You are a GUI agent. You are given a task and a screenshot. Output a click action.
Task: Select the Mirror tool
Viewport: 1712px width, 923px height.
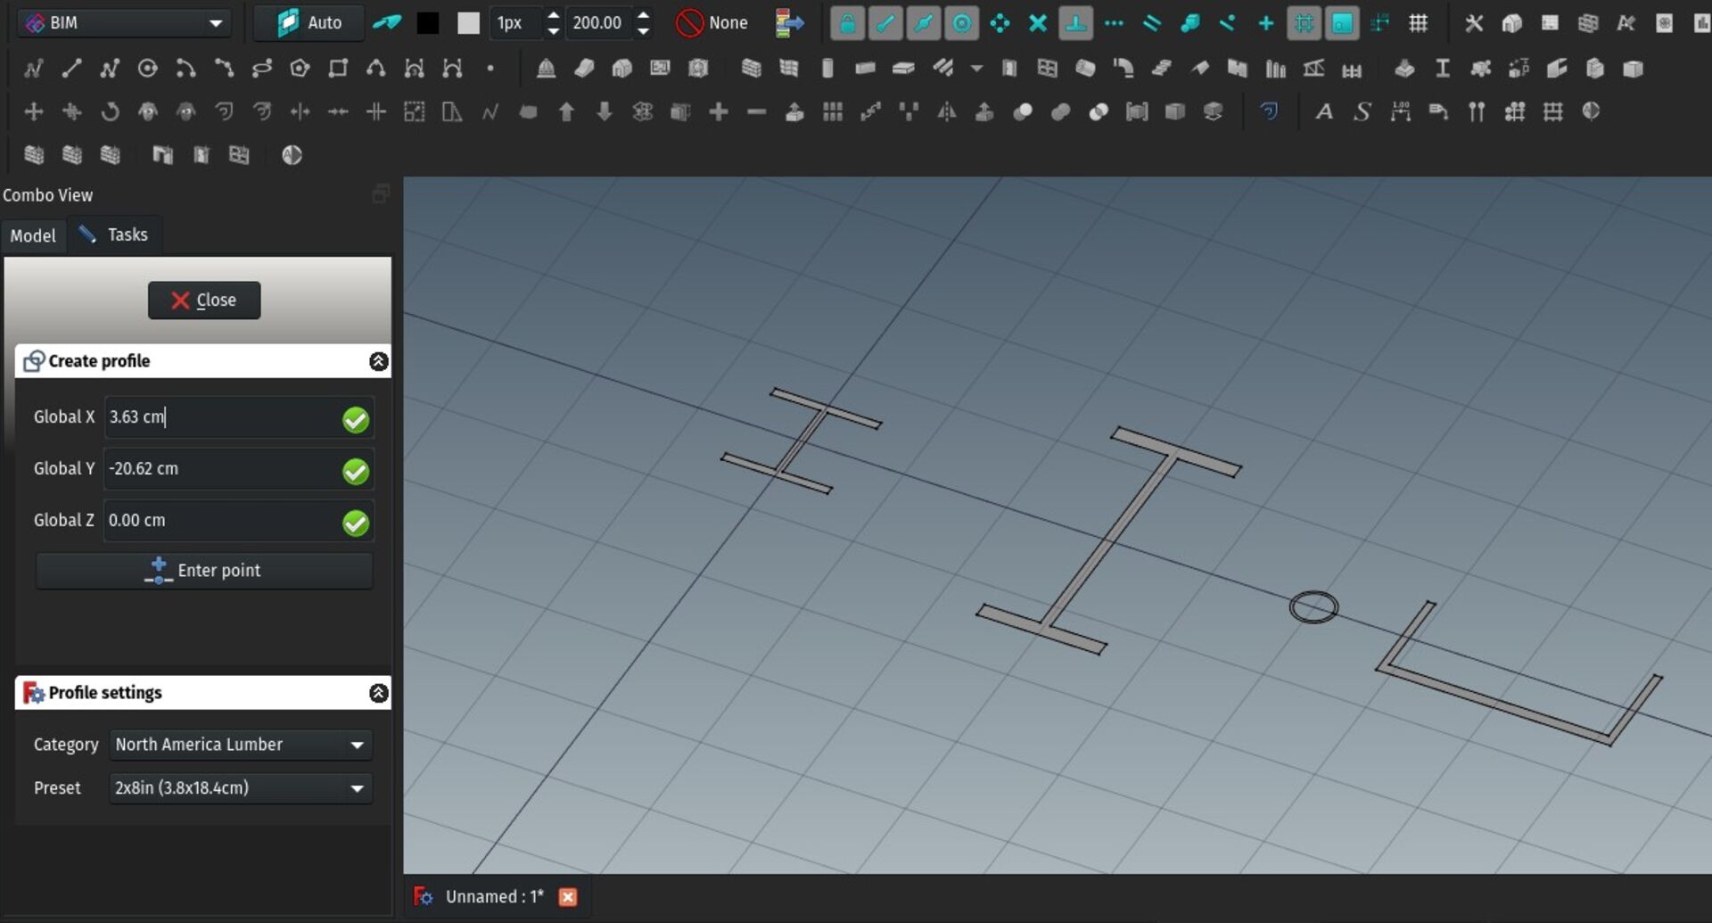947,111
